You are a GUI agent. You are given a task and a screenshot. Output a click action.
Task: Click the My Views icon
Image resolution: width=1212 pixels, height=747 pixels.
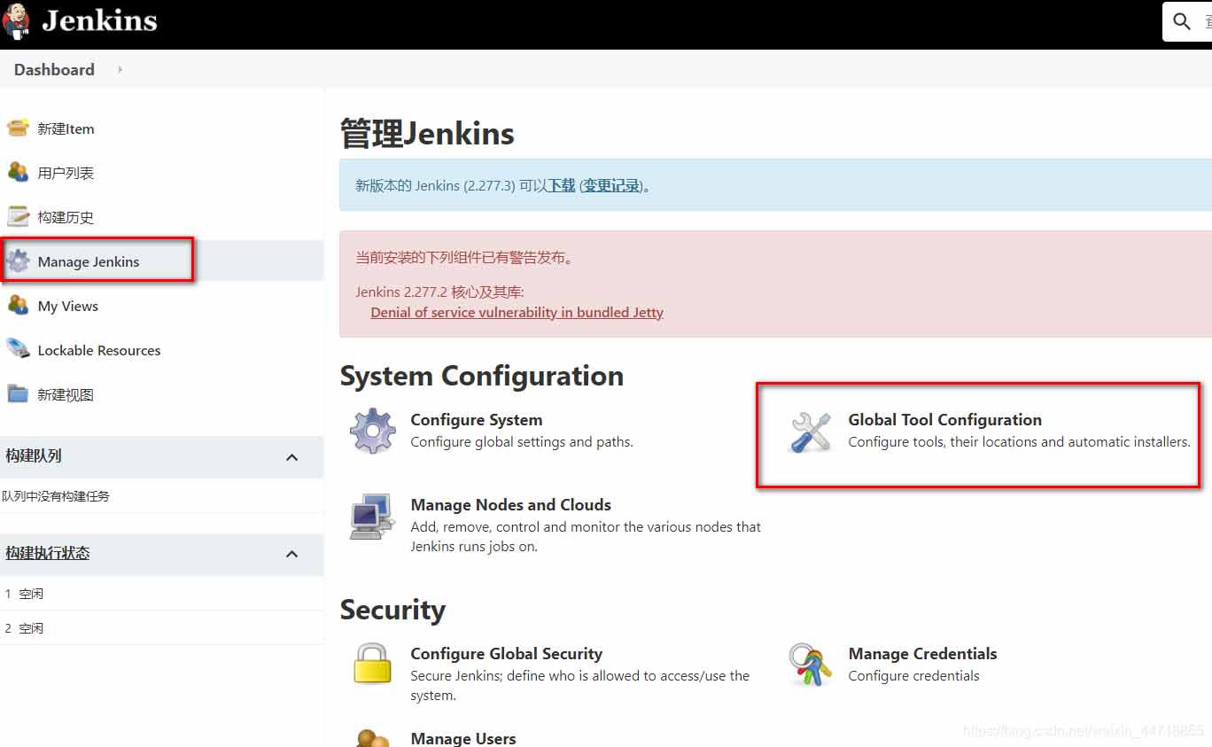point(18,305)
